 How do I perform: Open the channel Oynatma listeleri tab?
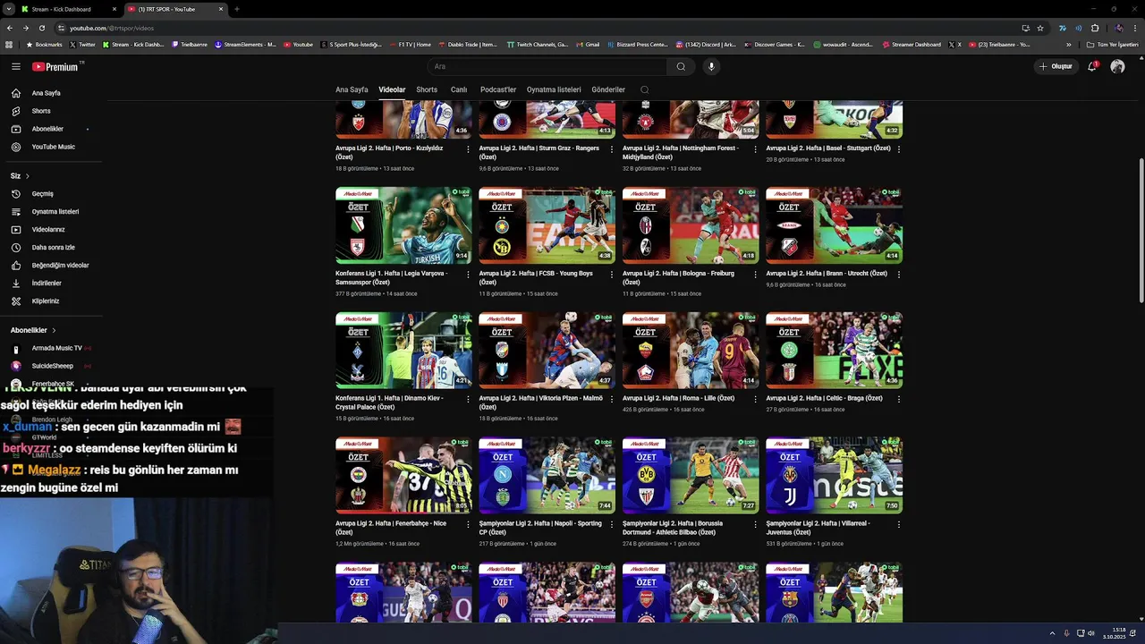(x=554, y=89)
